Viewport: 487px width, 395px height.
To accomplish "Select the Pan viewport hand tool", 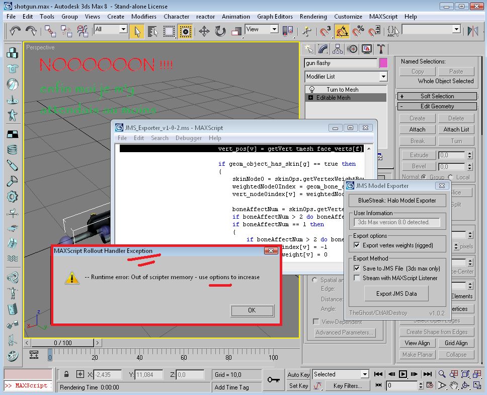I will click(x=454, y=385).
